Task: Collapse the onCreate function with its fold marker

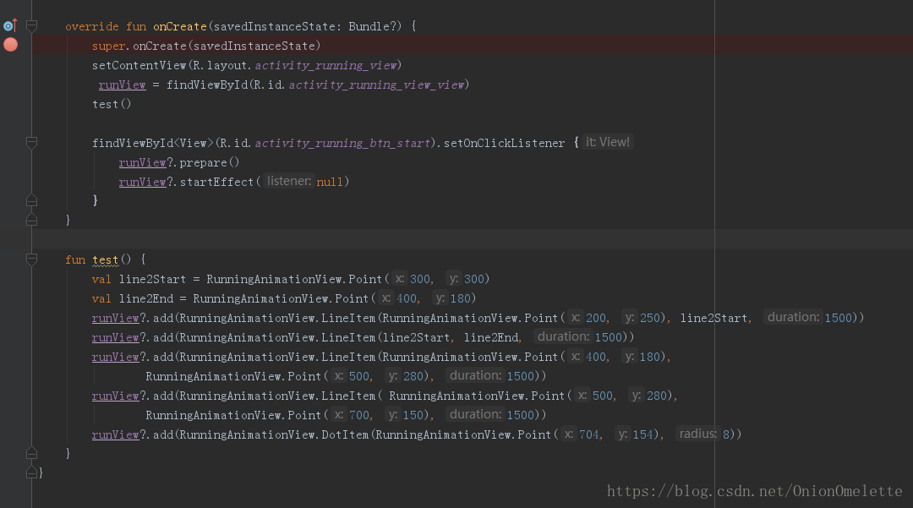Action: coord(32,26)
